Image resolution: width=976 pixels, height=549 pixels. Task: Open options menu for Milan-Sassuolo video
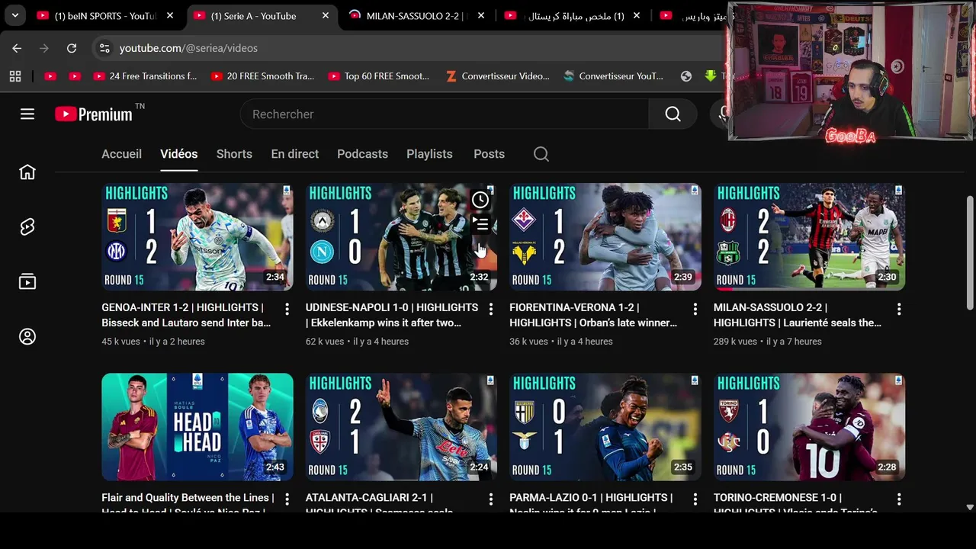(x=899, y=309)
